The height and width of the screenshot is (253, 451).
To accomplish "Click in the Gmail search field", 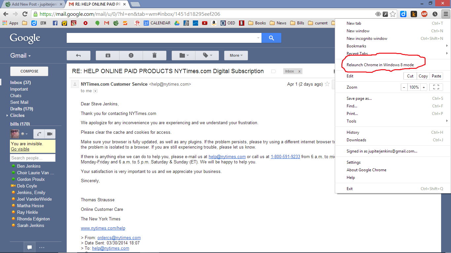I will tap(161, 38).
